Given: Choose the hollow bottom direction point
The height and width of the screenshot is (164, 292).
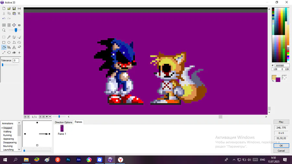Looking at the screenshot, I should pos(37,145).
